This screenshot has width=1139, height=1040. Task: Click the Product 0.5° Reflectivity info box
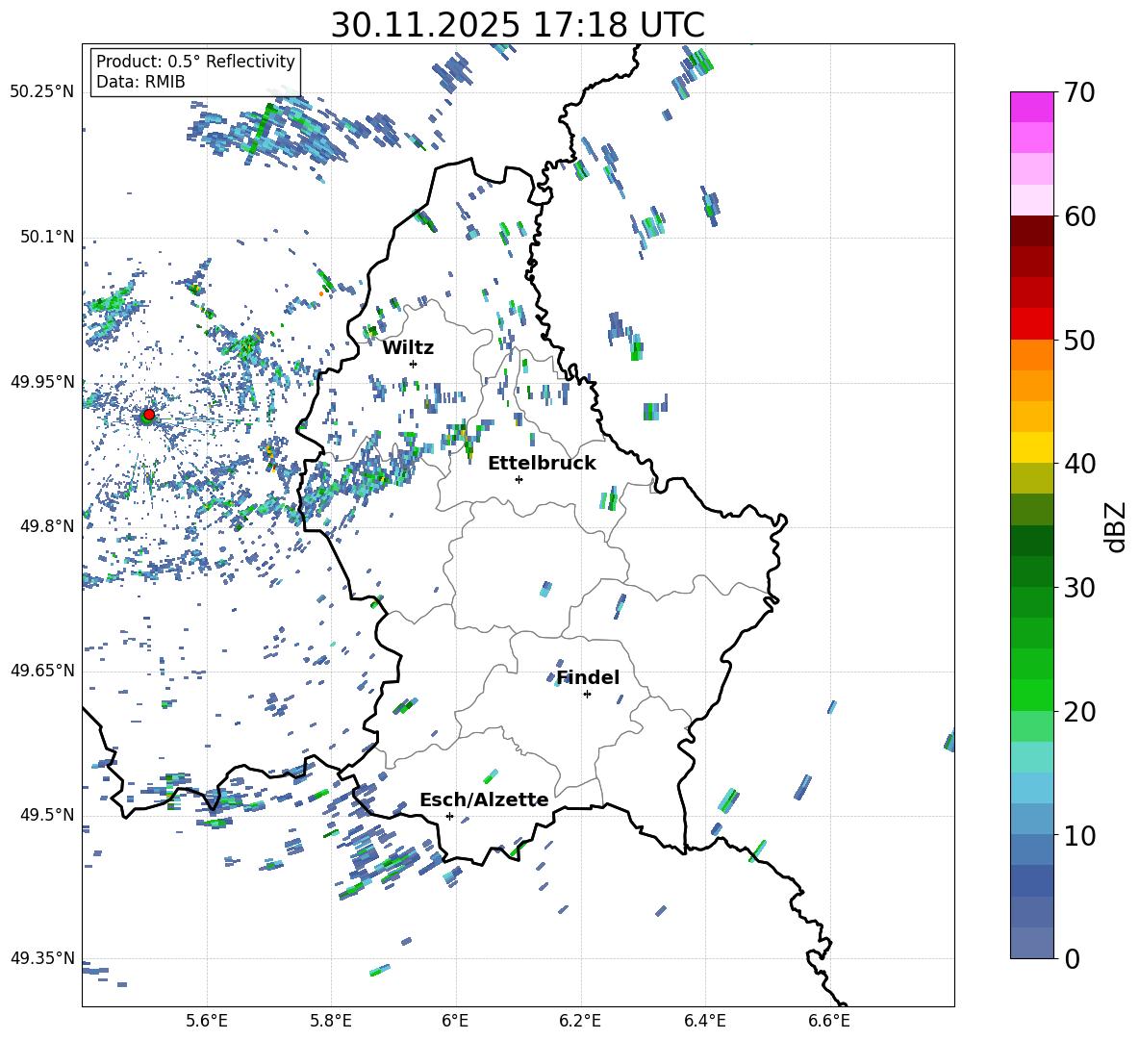pos(195,72)
